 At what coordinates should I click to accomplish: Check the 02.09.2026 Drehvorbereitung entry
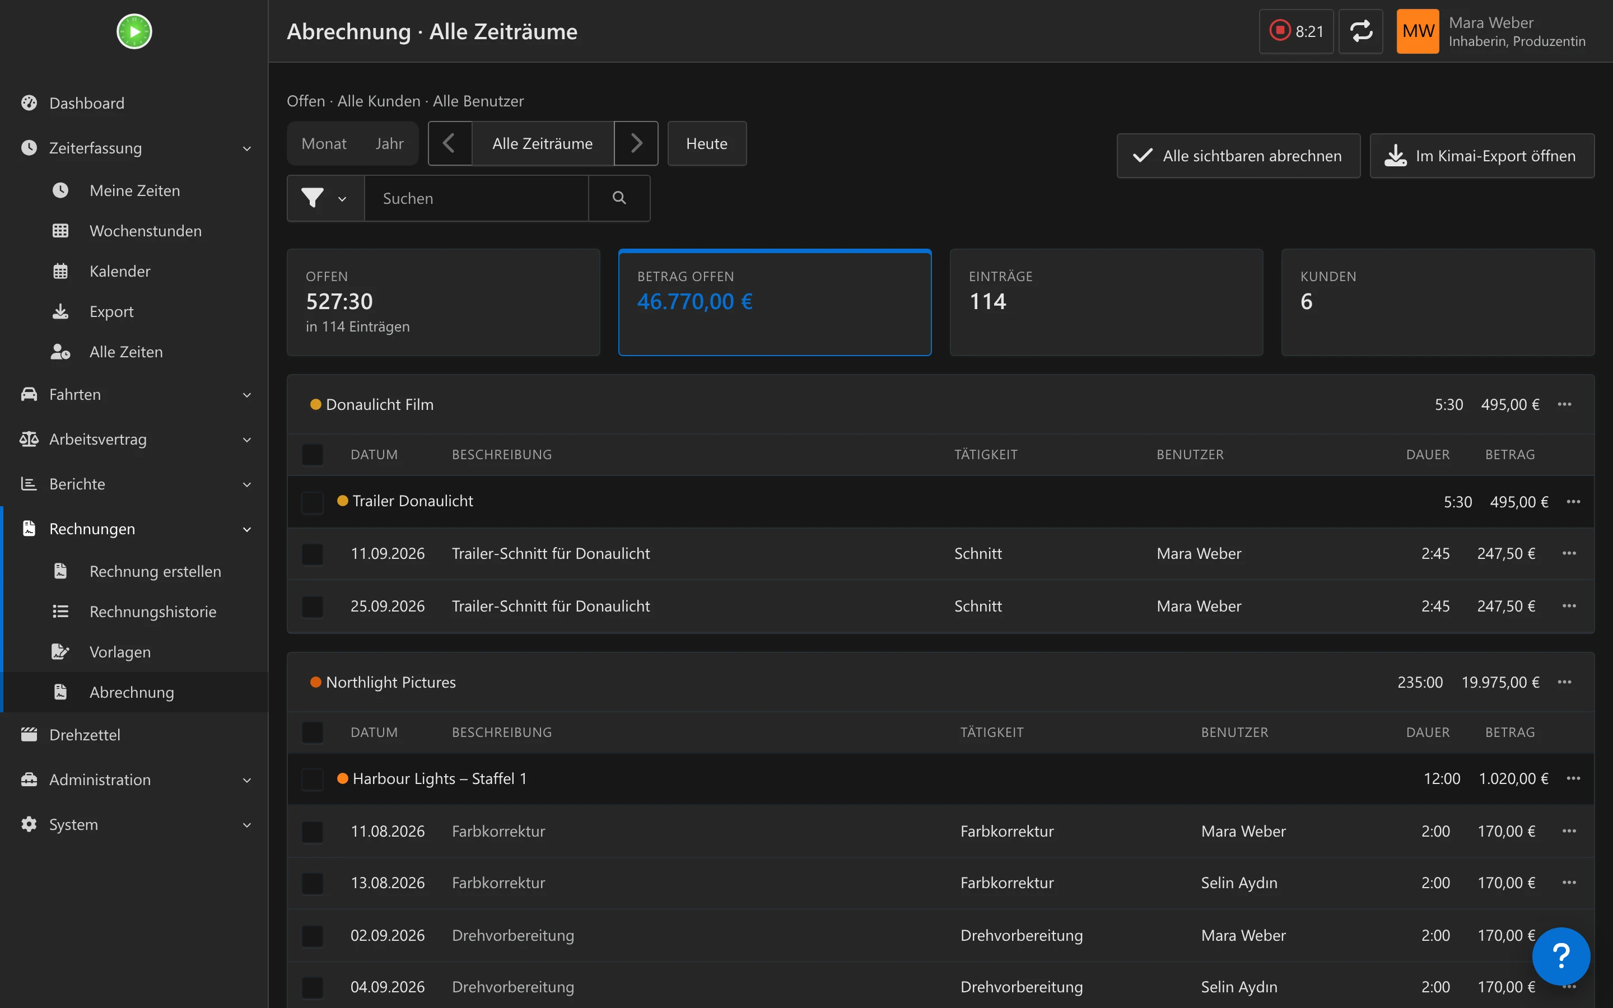pos(313,936)
